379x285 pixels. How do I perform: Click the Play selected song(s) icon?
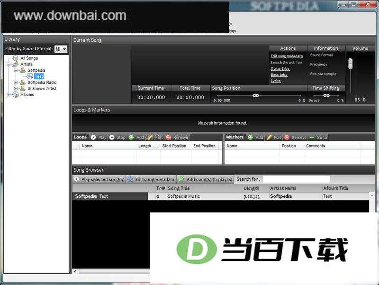pos(77,179)
